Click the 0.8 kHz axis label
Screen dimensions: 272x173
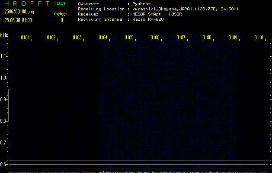[x=3, y=121]
